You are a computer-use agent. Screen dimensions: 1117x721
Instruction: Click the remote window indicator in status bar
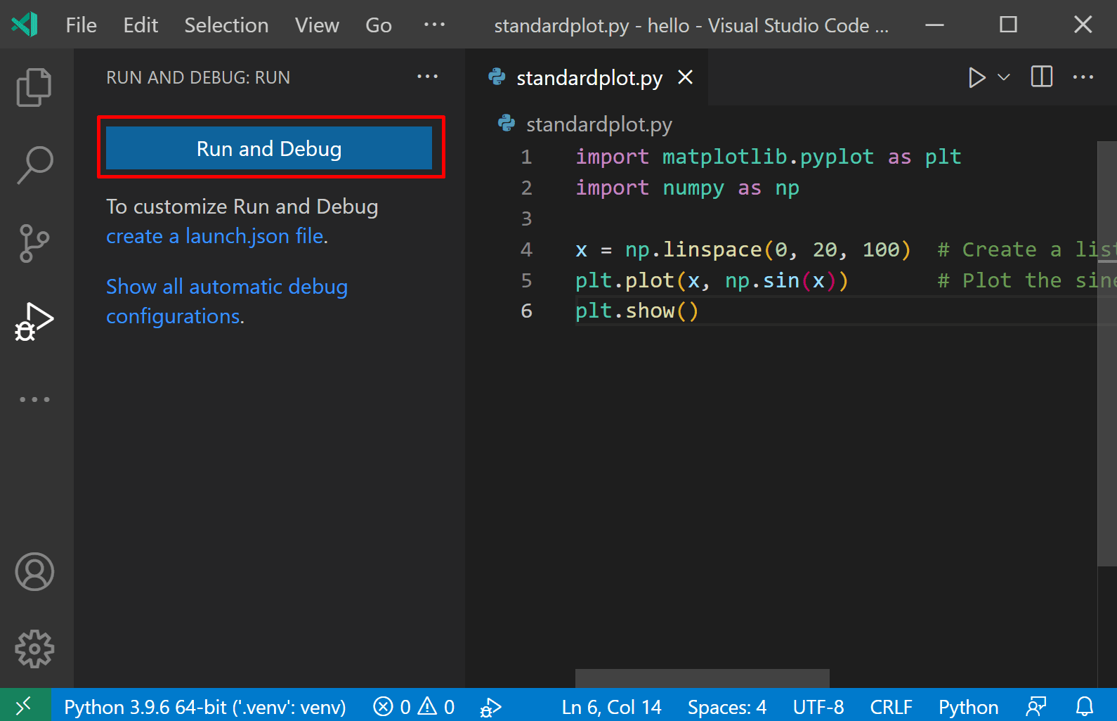[x=25, y=706]
